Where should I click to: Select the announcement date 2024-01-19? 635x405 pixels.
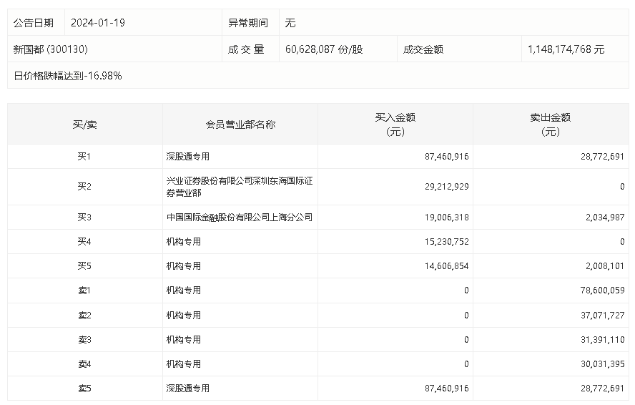click(x=98, y=23)
